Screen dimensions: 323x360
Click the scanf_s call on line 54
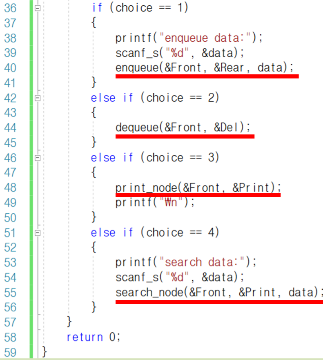[180, 277]
